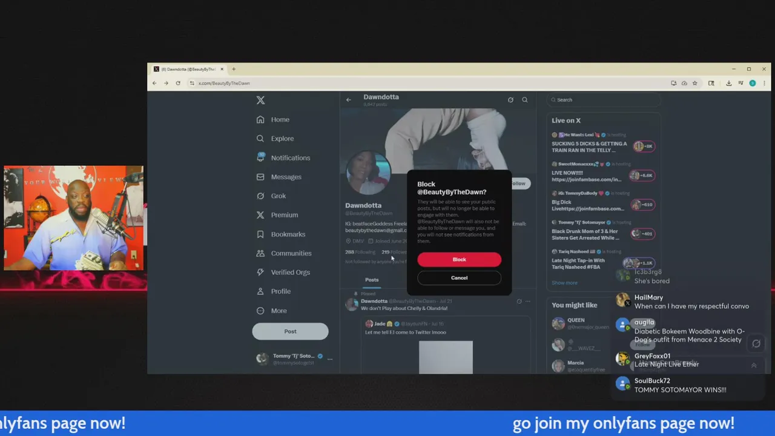
Task: Click the Home house icon
Action: 260,120
